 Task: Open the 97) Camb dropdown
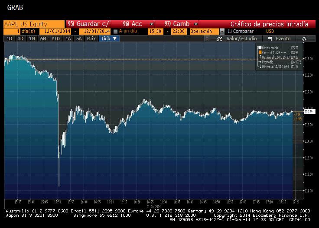tap(196, 24)
